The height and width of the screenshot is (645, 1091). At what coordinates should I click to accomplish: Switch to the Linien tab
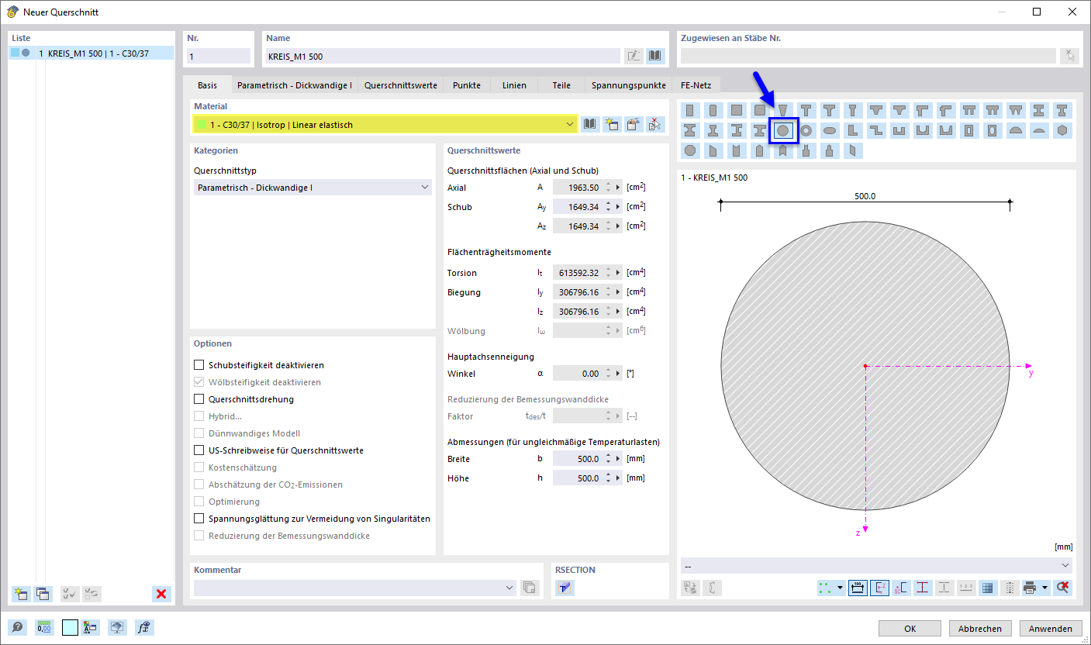(x=514, y=85)
